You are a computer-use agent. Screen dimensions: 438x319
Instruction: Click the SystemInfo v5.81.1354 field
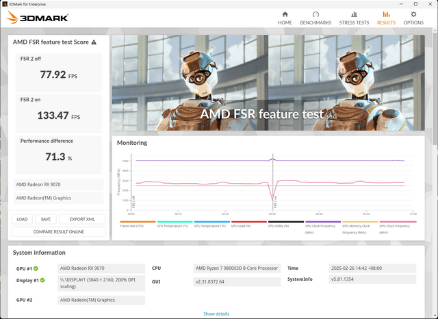[372, 279]
